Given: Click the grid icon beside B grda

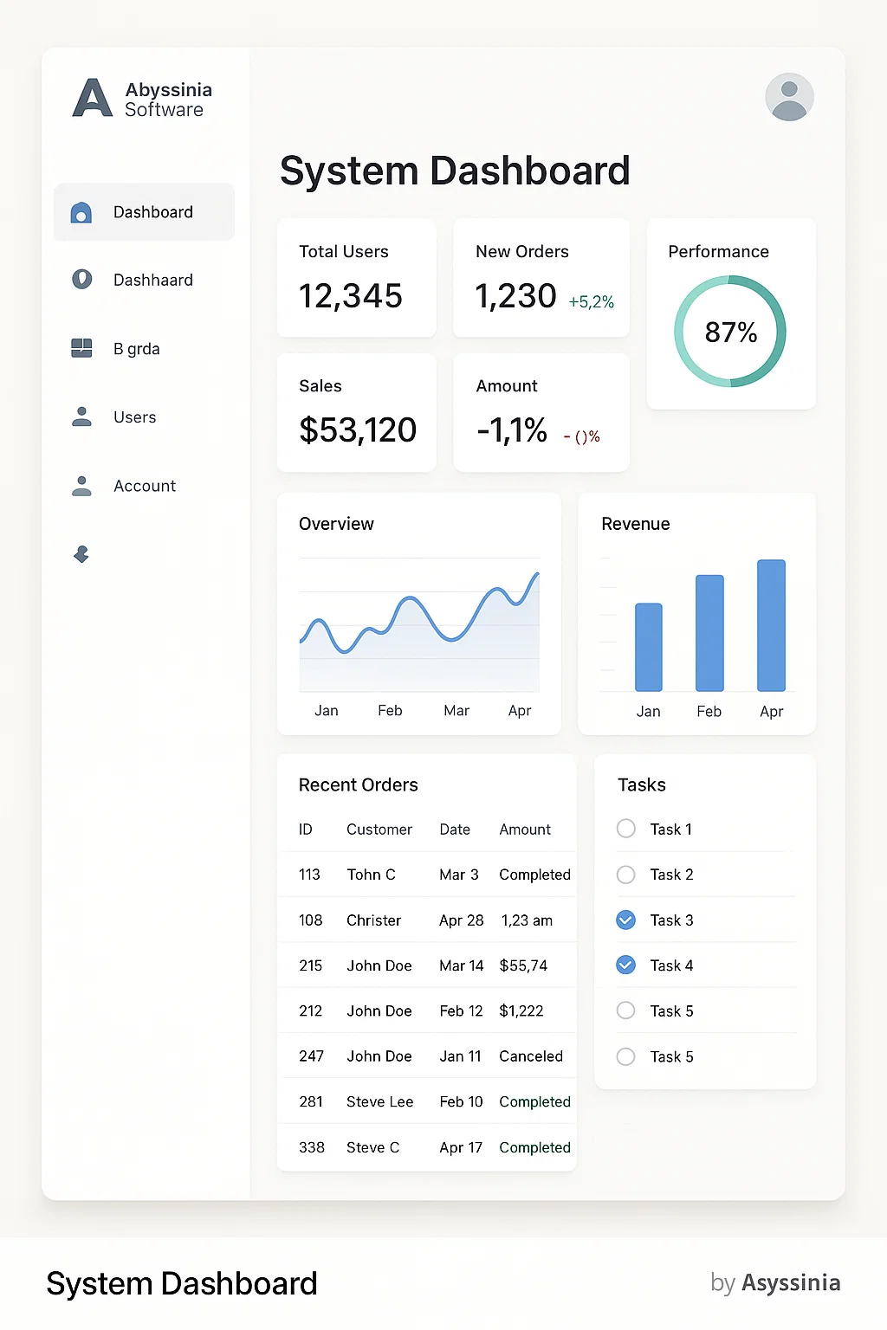Looking at the screenshot, I should pyautogui.click(x=81, y=348).
